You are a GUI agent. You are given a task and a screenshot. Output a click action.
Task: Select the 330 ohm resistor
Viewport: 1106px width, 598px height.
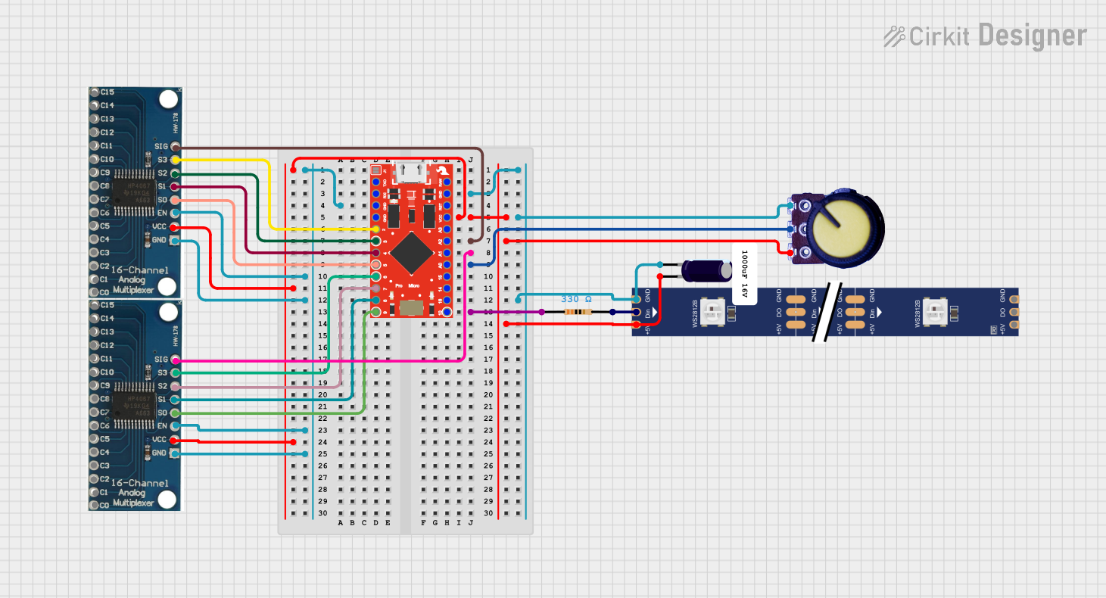tap(578, 312)
